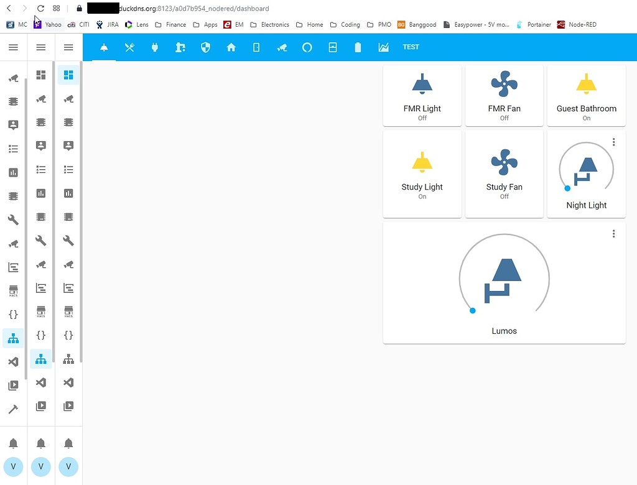Open the security shield dashboard tab

click(x=205, y=47)
